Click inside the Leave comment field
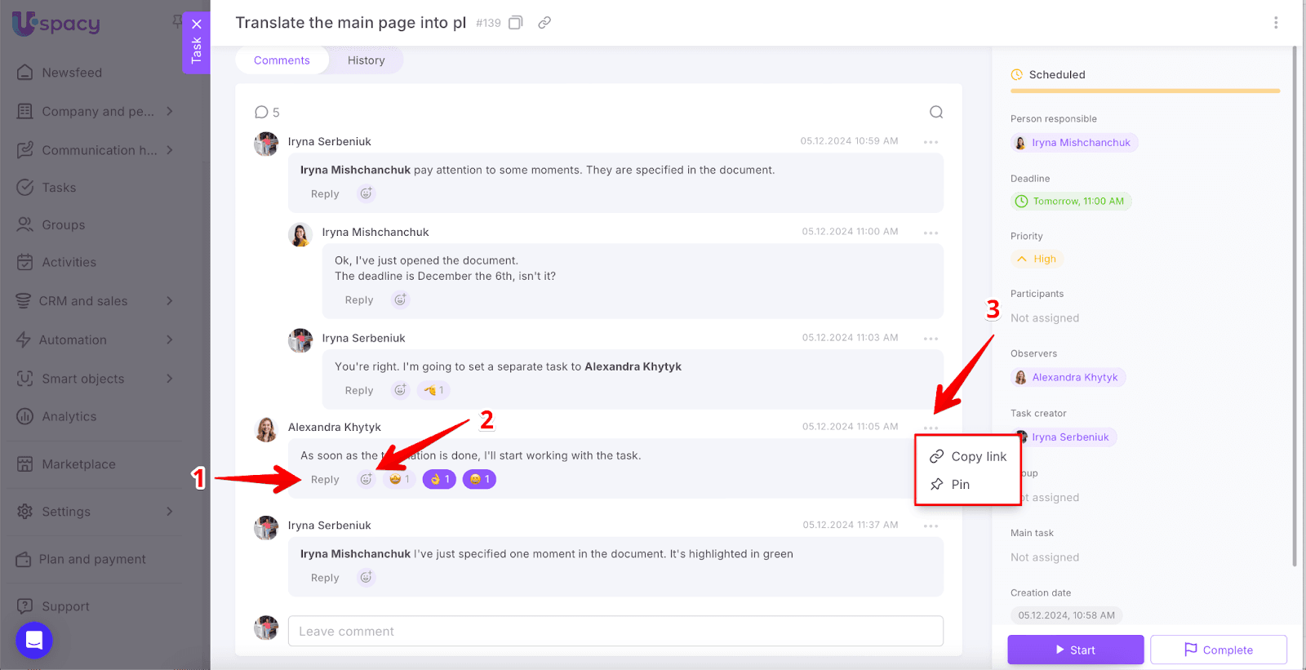Image resolution: width=1306 pixels, height=670 pixels. tap(615, 631)
